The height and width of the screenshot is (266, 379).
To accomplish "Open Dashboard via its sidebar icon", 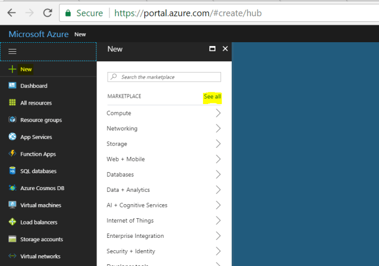I will pyautogui.click(x=12, y=86).
